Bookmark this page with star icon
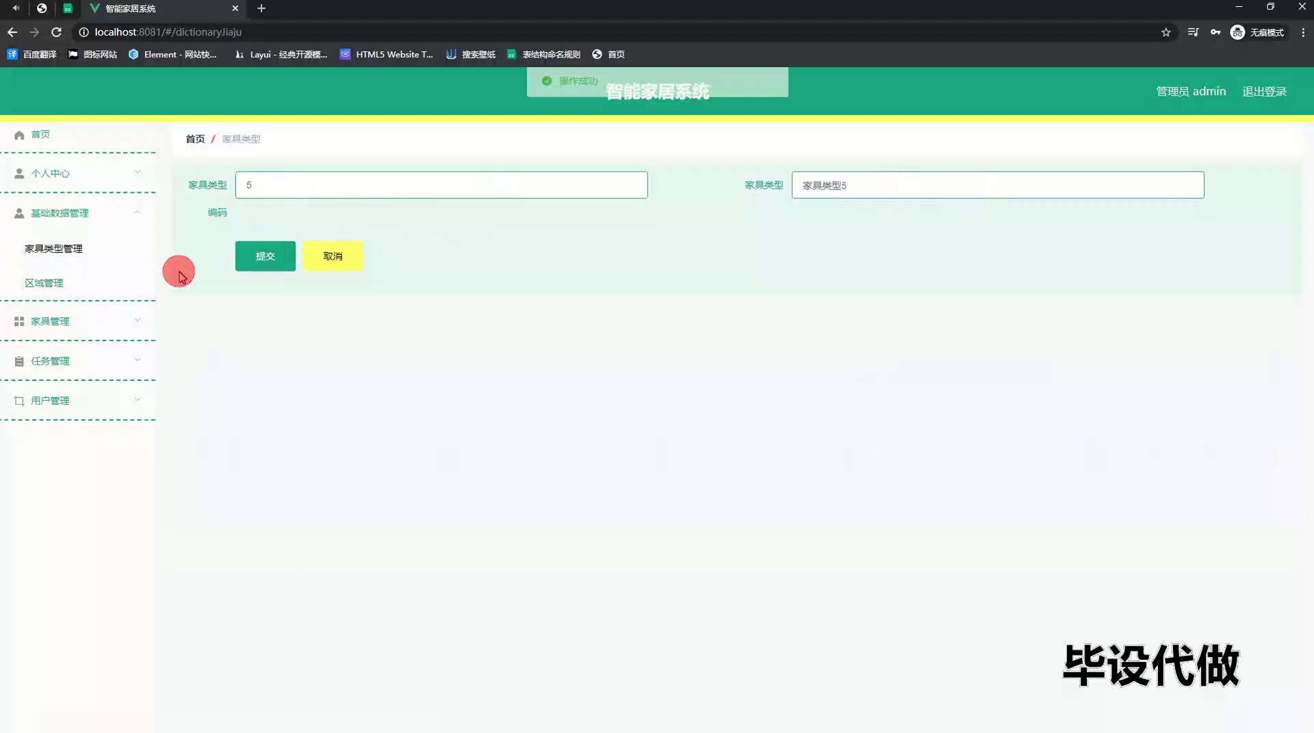The width and height of the screenshot is (1314, 733). coord(1166,32)
